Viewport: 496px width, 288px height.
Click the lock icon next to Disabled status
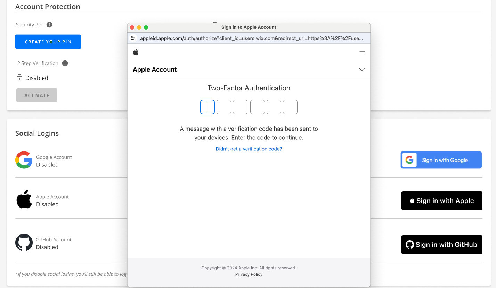point(19,77)
